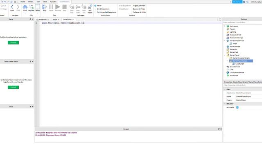Viewport: 262px width, 147px height.
Task: Click the ReplicatedStorage icon in Explorer
Action: coord(228,38)
